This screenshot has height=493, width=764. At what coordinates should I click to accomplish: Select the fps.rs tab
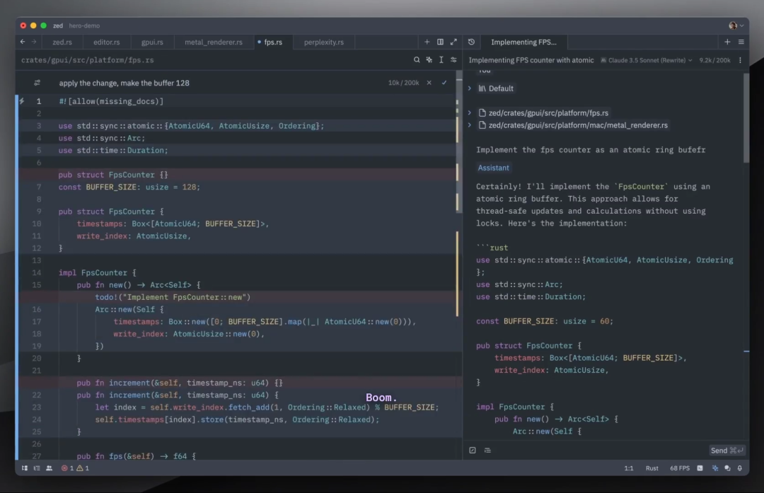click(273, 42)
